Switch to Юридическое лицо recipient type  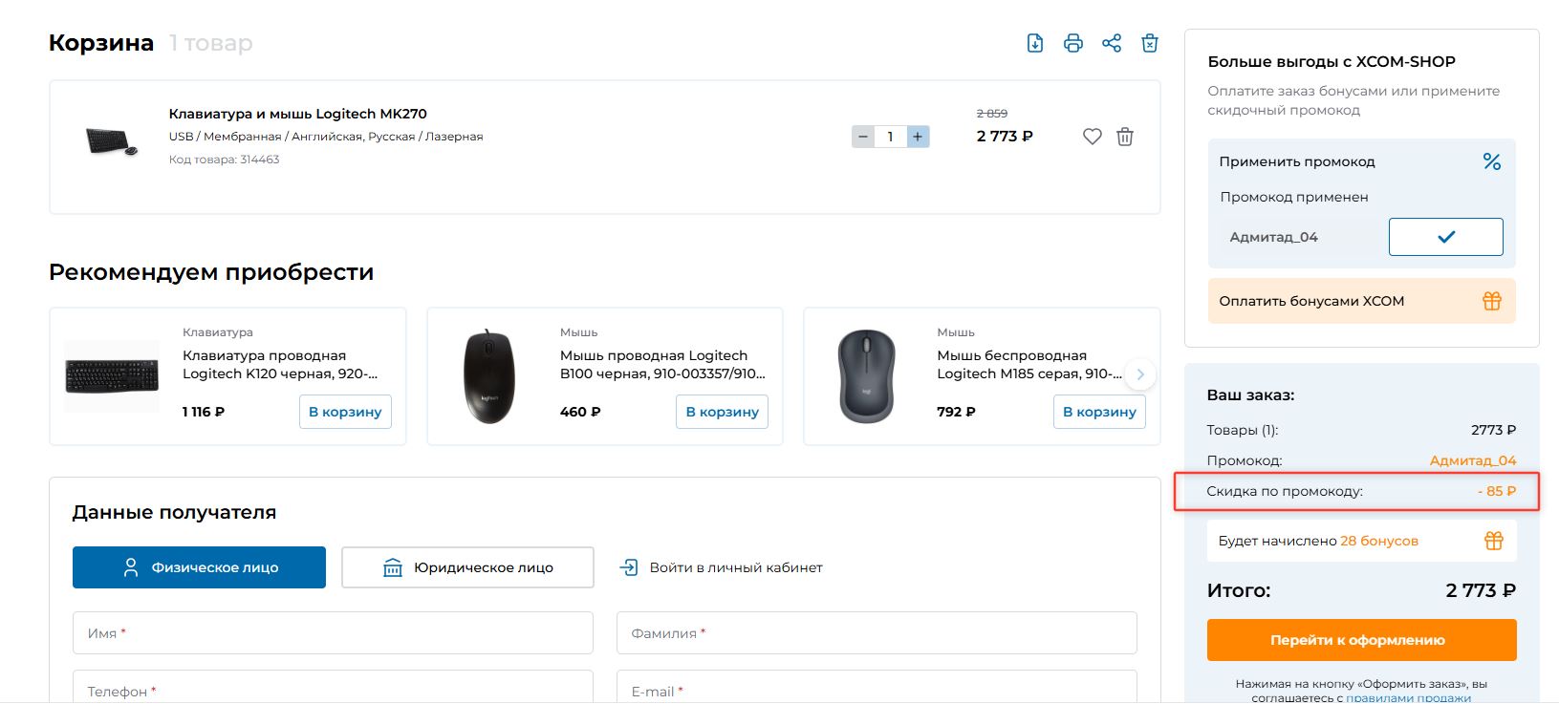coord(467,567)
